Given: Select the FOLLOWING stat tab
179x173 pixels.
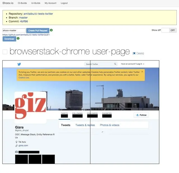Looking at the screenshot, I should pyautogui.click(x=77, y=115).
